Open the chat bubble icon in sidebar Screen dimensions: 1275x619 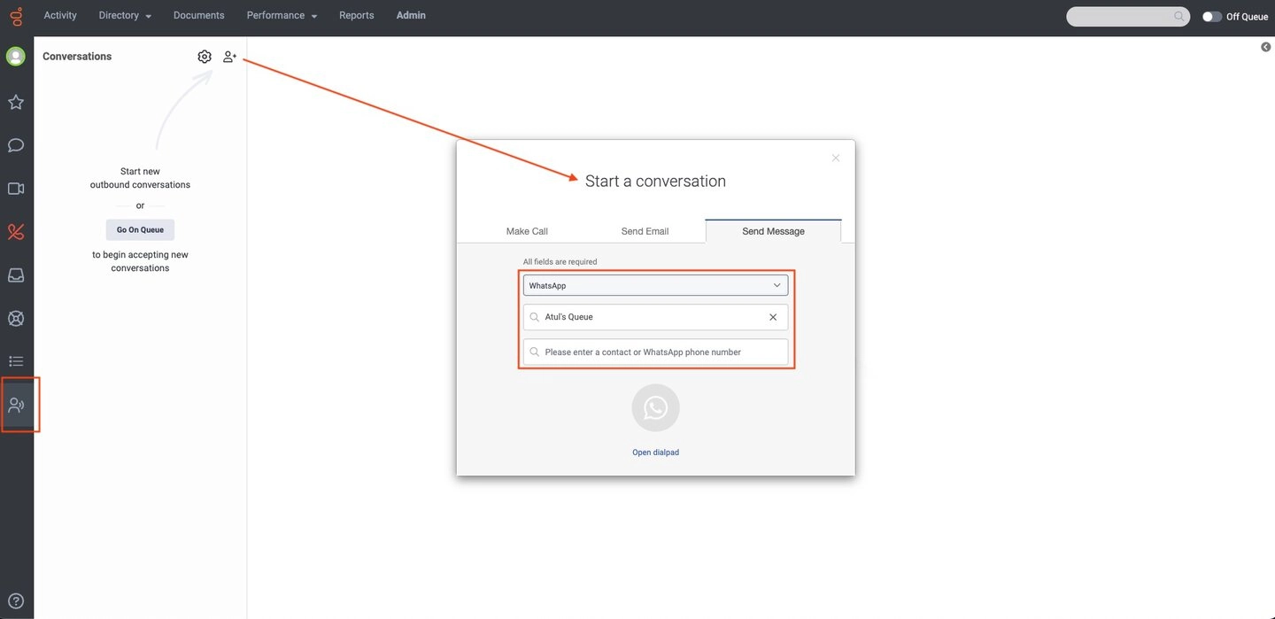point(16,145)
